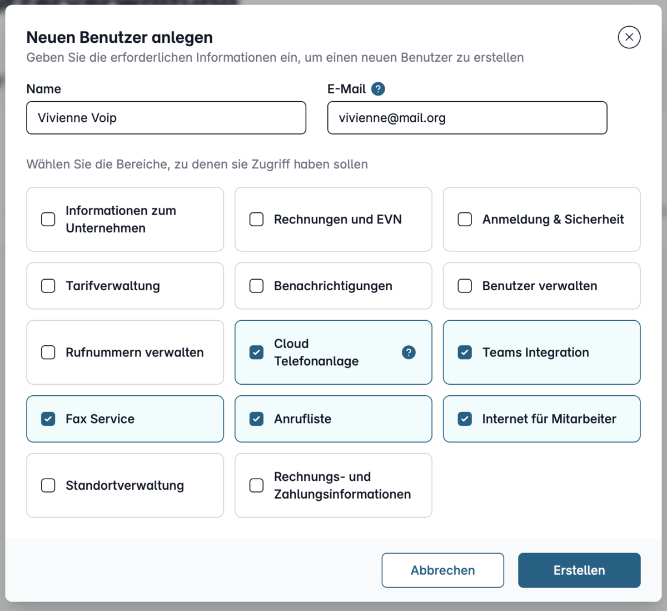Uncheck the Cloud Telefonanlage checkbox
This screenshot has height=611, width=667.
[256, 352]
